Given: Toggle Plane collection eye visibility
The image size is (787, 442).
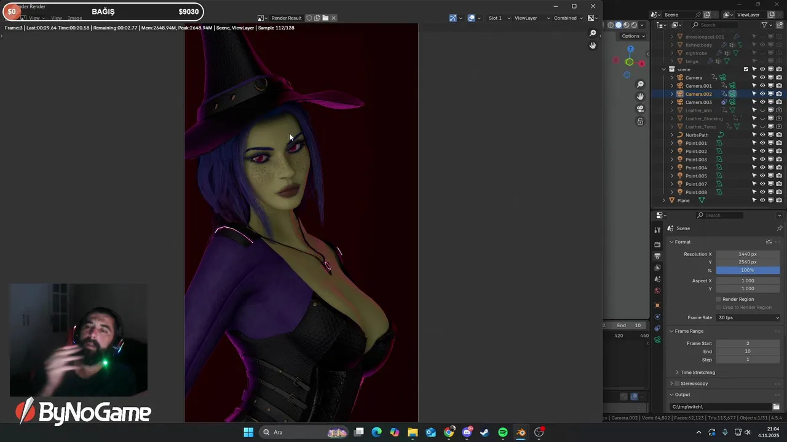Looking at the screenshot, I should (762, 201).
